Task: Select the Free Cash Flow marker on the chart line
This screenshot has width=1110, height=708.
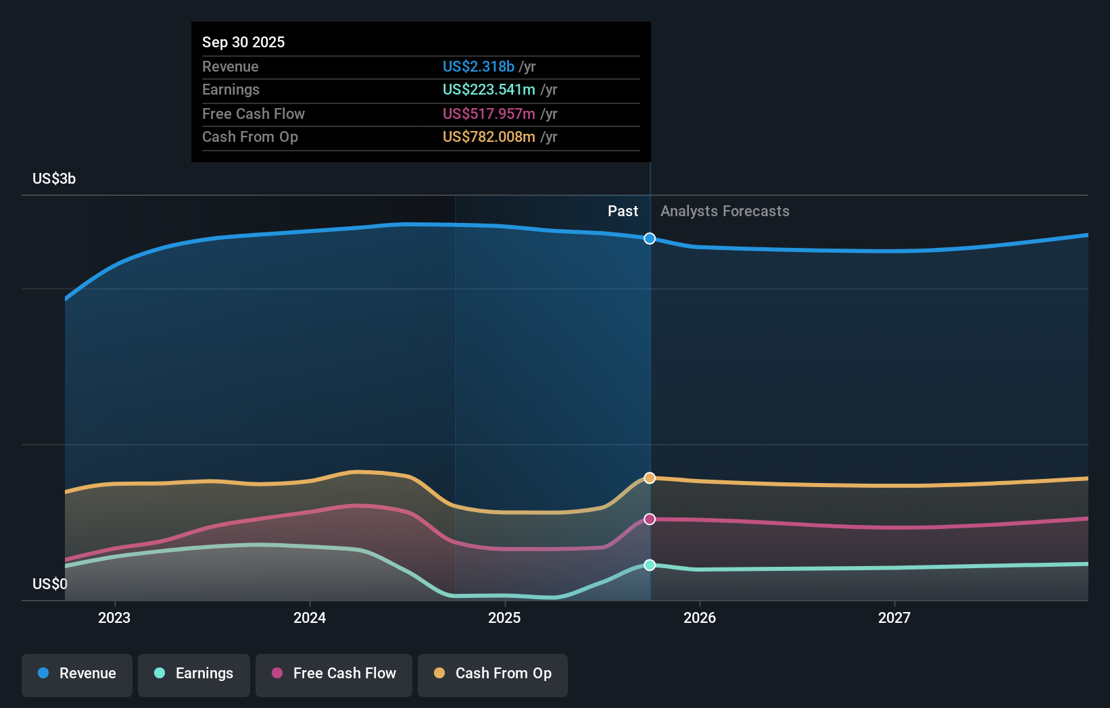Action: click(650, 519)
